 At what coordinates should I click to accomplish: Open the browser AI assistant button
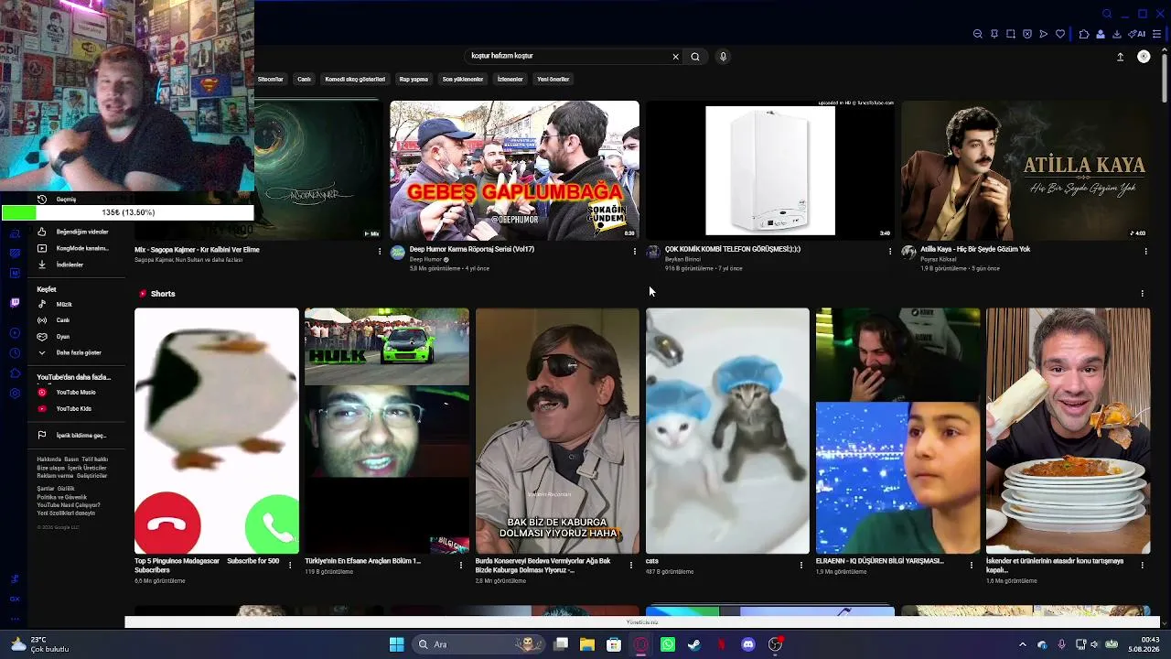1137,35
